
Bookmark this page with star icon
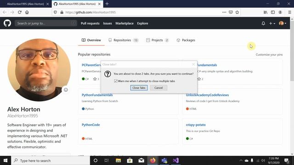237,12
